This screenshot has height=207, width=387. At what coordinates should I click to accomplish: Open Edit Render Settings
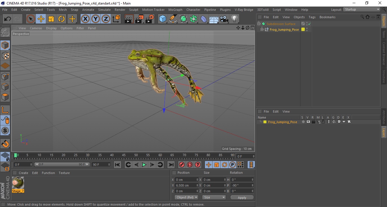tap(150, 19)
